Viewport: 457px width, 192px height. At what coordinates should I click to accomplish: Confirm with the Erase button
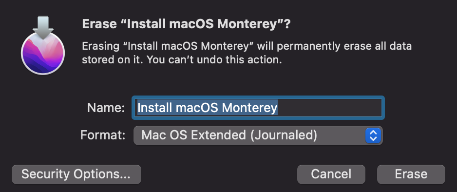pyautogui.click(x=411, y=174)
